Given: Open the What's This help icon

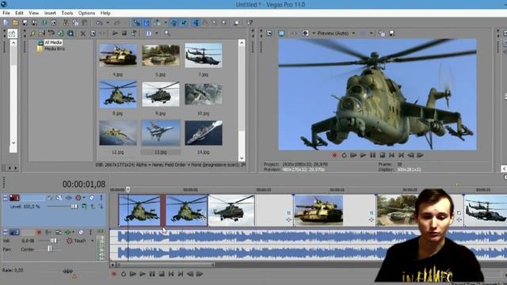Looking at the screenshot, I should 250,22.
